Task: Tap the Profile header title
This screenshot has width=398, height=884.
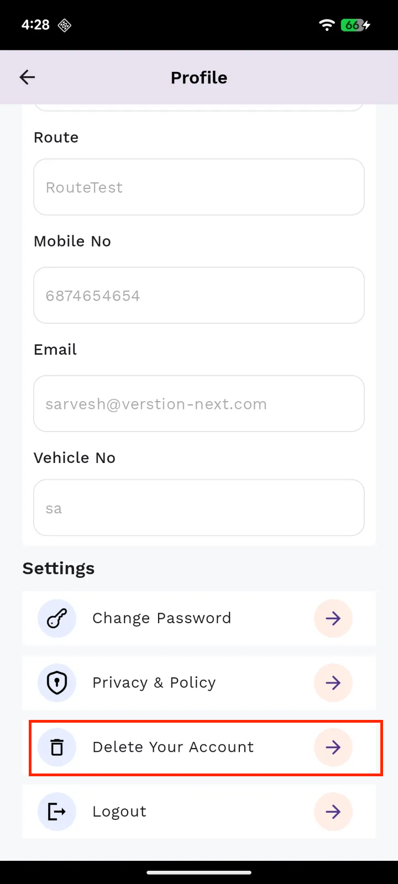Action: click(199, 78)
